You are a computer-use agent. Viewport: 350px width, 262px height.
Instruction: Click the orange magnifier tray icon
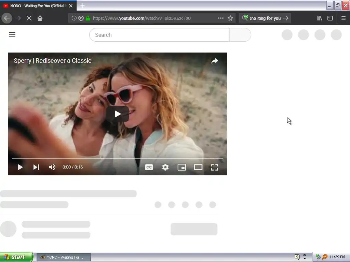click(x=325, y=257)
